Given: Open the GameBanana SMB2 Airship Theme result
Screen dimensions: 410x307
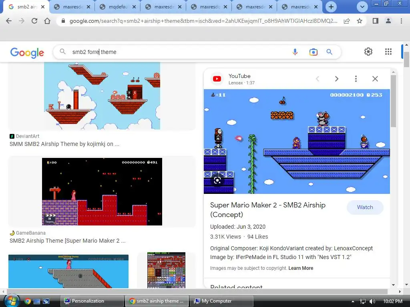Looking at the screenshot, I should coord(67,241).
